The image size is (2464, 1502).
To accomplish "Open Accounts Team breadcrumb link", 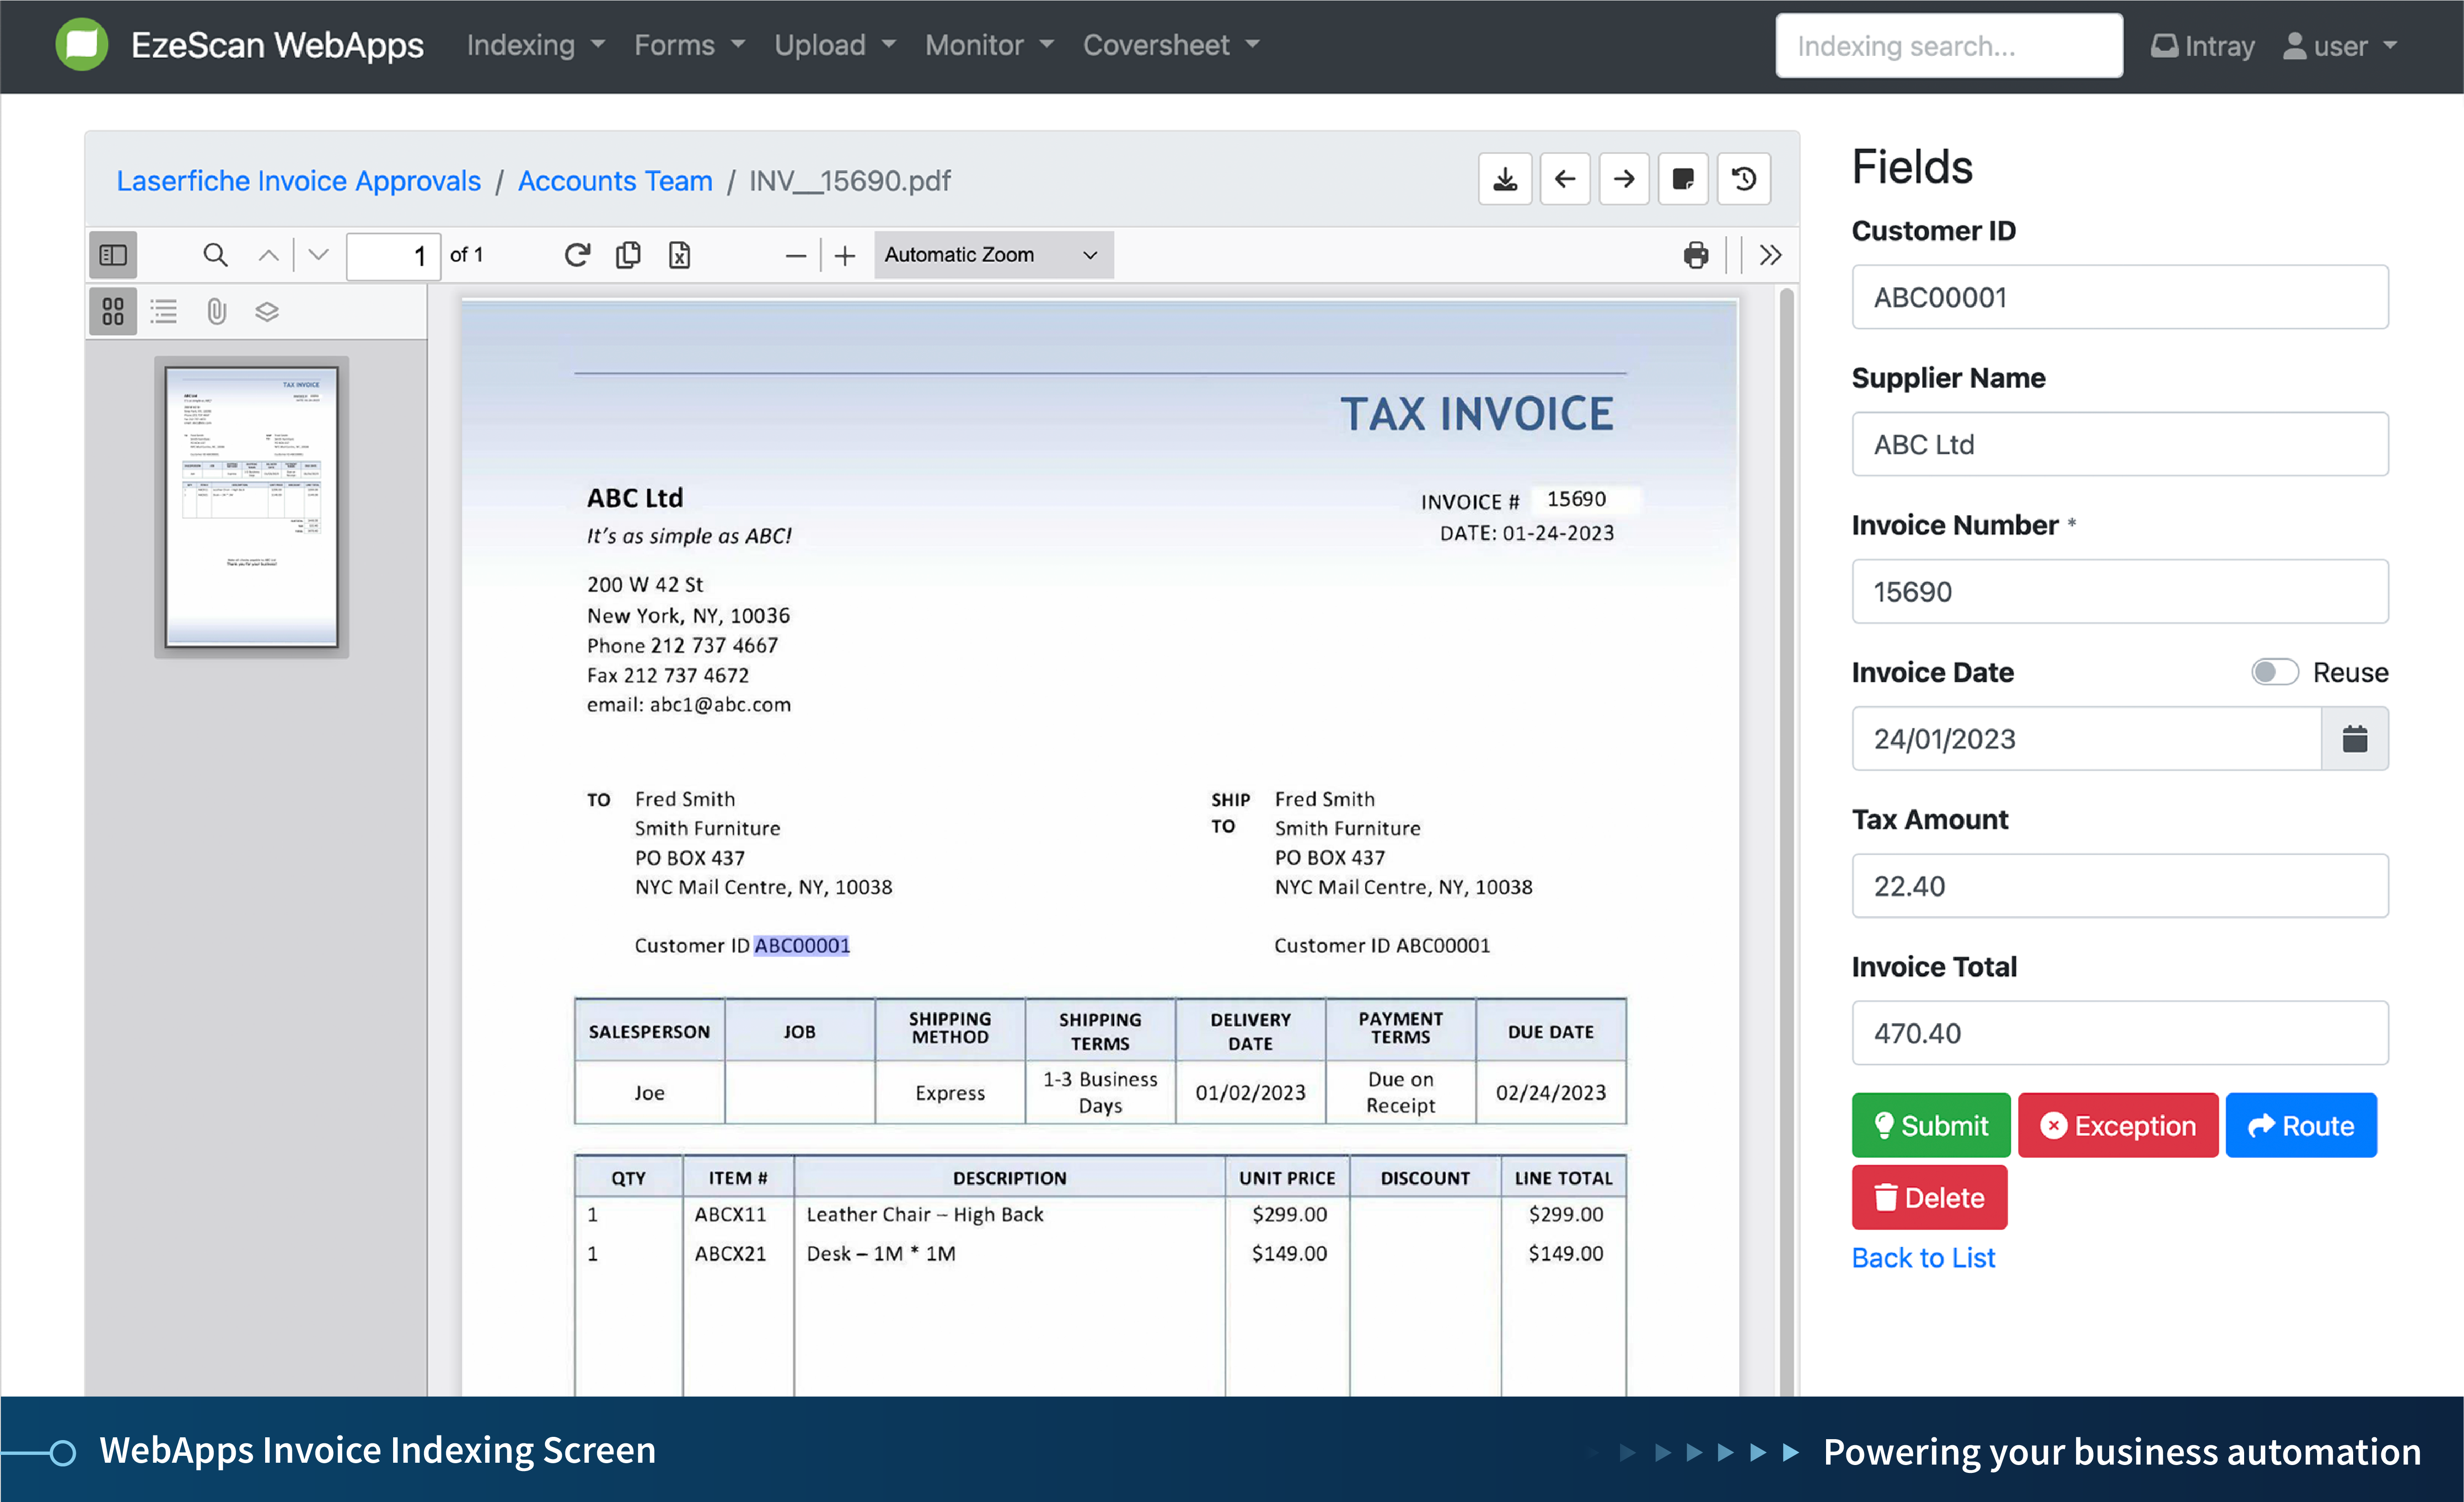I will pyautogui.click(x=615, y=181).
